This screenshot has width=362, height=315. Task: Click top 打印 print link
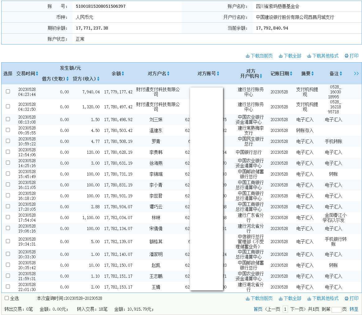click(352, 56)
